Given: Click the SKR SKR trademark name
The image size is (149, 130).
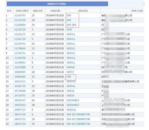Looking at the screenshot, I should (x=71, y=25).
